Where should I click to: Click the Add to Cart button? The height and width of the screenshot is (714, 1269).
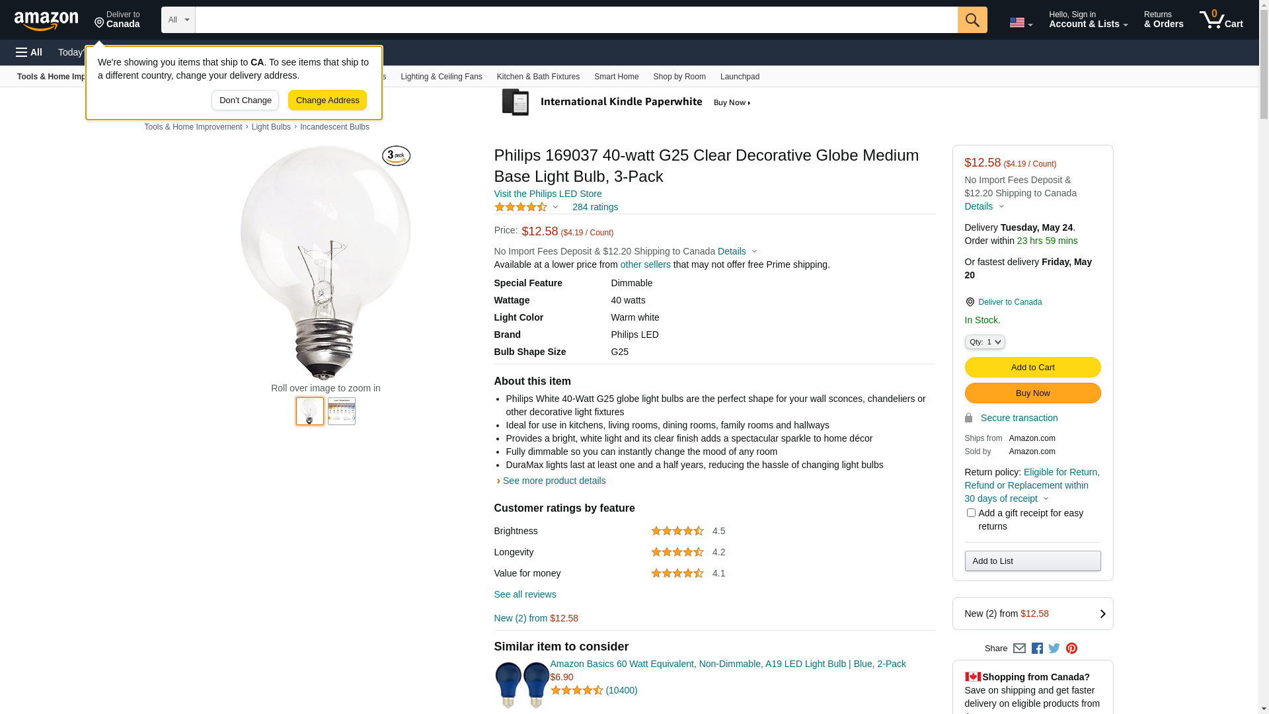click(1032, 368)
